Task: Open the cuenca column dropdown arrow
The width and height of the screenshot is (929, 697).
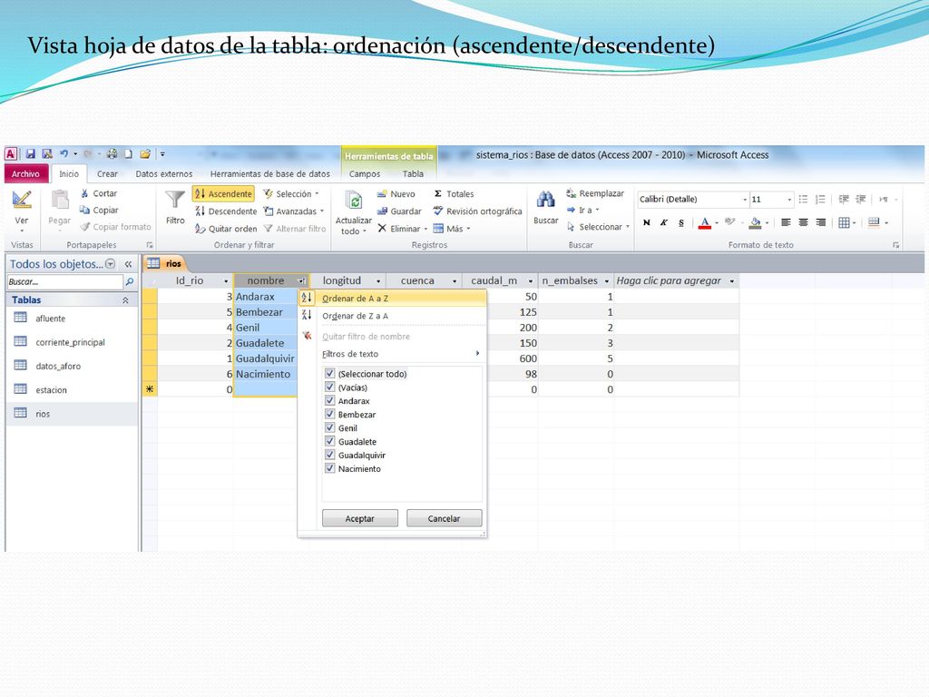Action: pos(455,281)
